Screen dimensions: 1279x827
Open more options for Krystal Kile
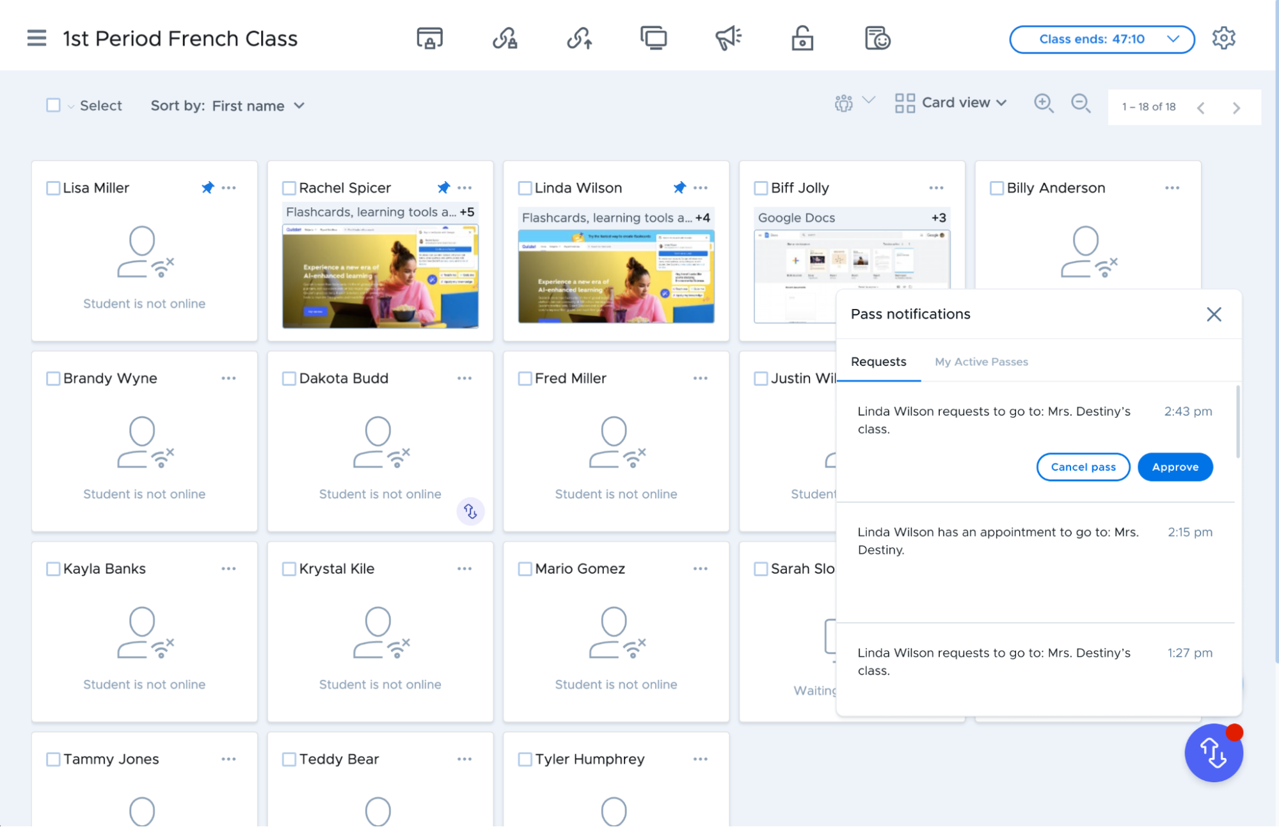(465, 569)
